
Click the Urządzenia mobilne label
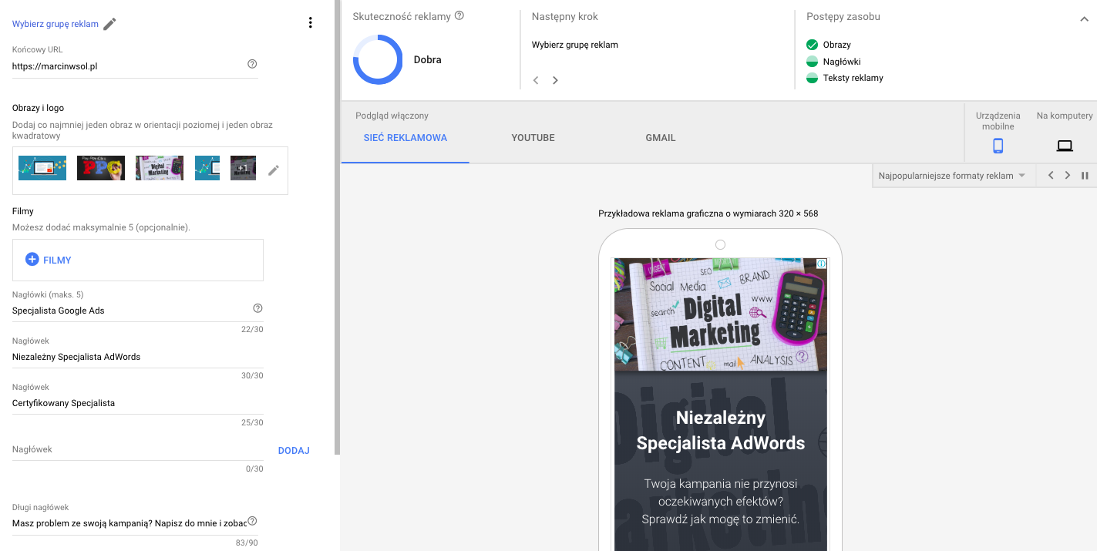pyautogui.click(x=998, y=121)
